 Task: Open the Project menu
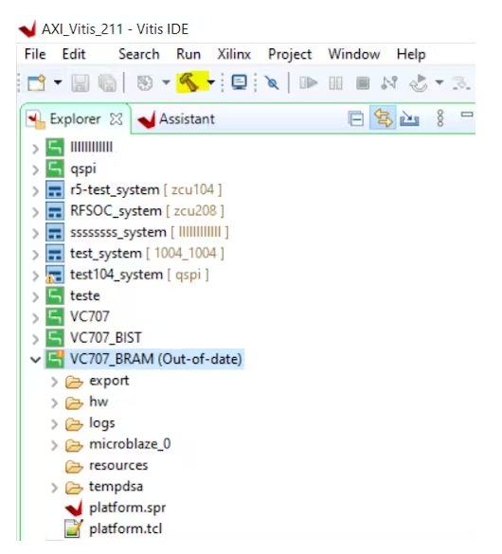(x=290, y=55)
